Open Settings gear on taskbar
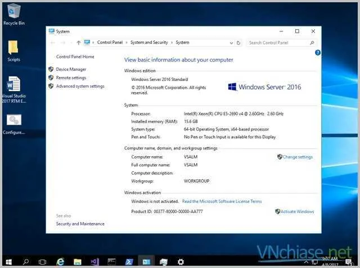This screenshot has height=268, width=360. [x=181, y=262]
